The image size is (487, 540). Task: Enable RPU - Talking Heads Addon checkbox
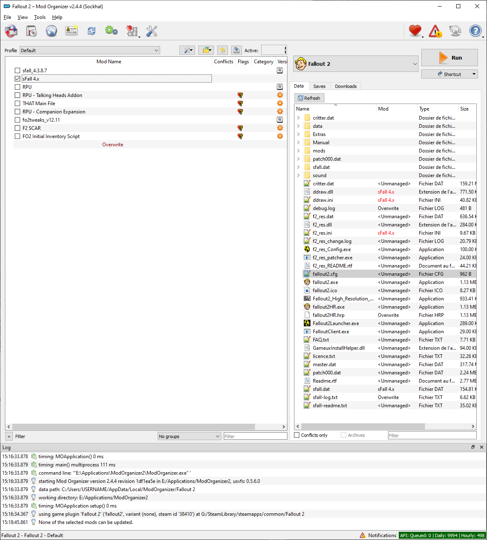[x=17, y=95]
